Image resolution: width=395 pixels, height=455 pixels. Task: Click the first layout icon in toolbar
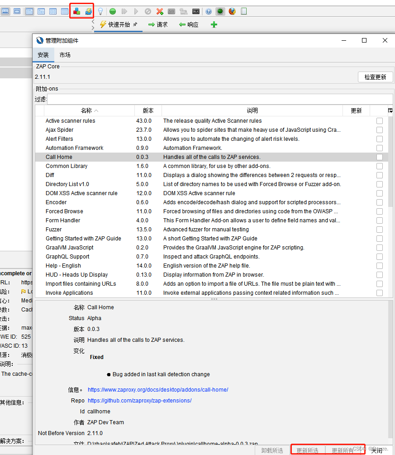5,11
